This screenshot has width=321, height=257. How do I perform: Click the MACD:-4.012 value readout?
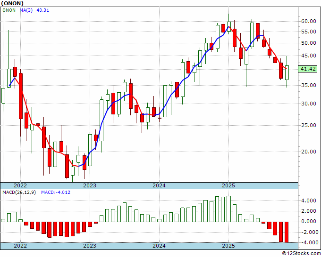(x=56, y=193)
